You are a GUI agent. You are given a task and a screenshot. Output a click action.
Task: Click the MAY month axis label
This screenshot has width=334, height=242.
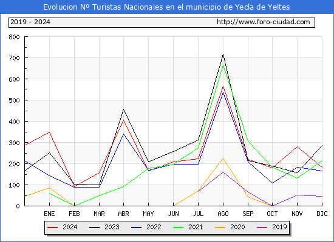point(148,214)
